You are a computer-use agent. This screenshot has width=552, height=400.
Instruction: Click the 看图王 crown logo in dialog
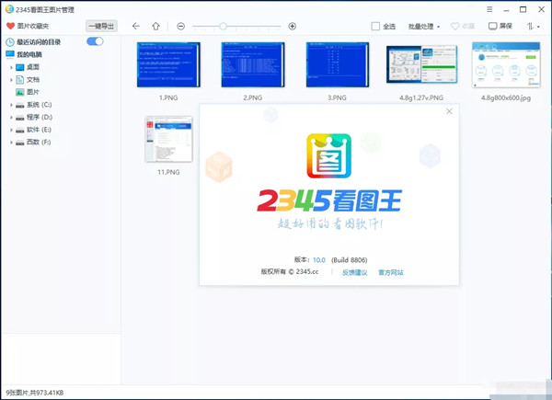pyautogui.click(x=328, y=155)
